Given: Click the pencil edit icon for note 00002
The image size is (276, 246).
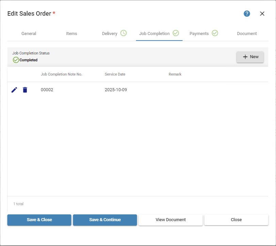Looking at the screenshot, I should coord(14,90).
